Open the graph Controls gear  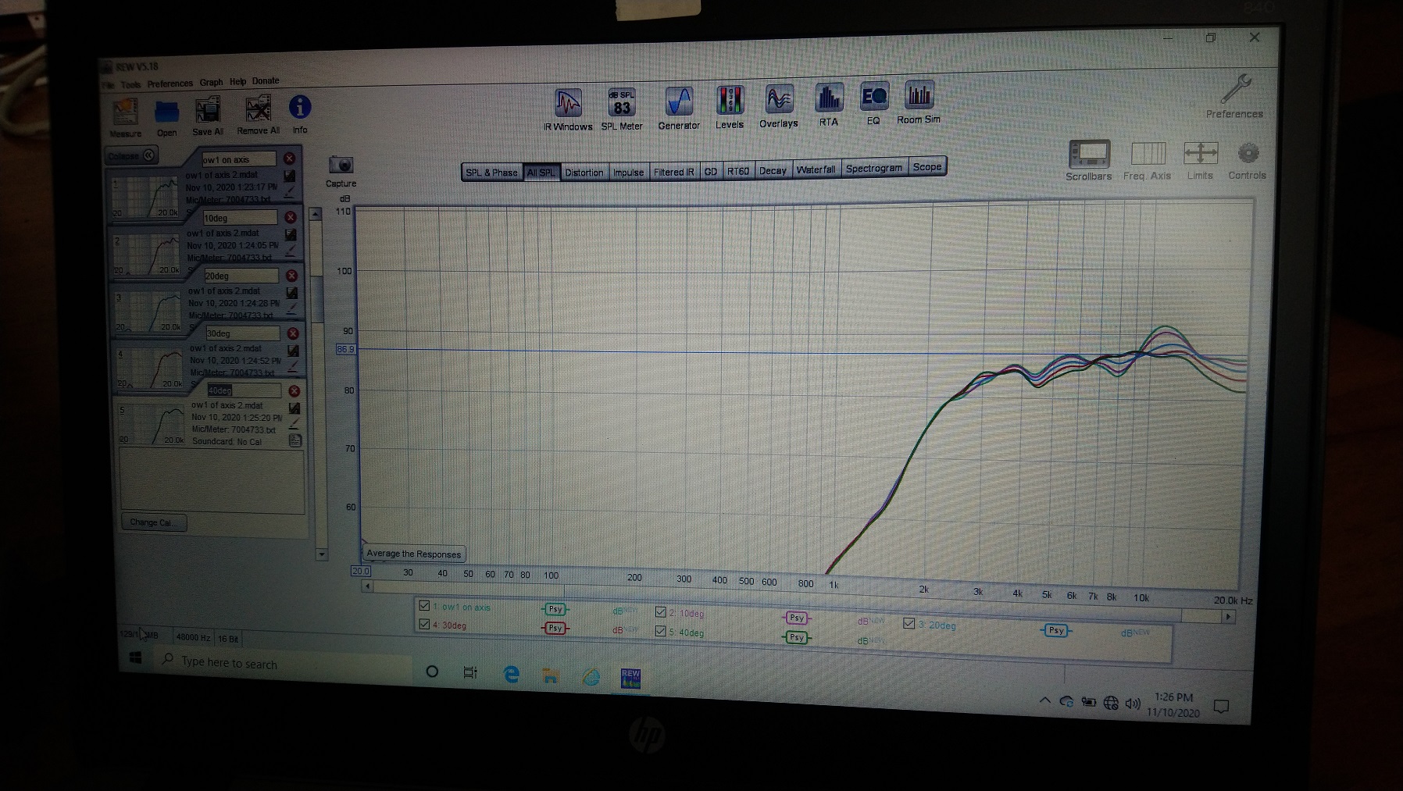[x=1248, y=152]
